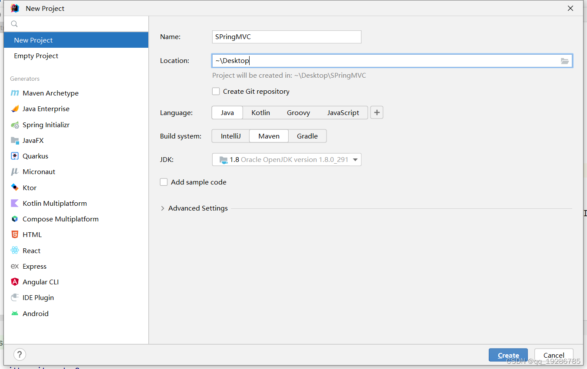Click the Quarkus generator icon
Screen dimensions: 587x369
coord(15,156)
